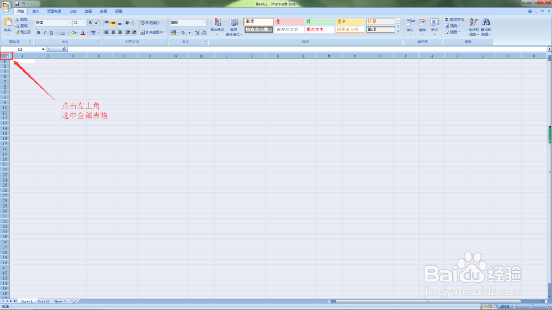Expand the cell styles gallery
Viewport: 552px width, 310px height.
(x=399, y=31)
